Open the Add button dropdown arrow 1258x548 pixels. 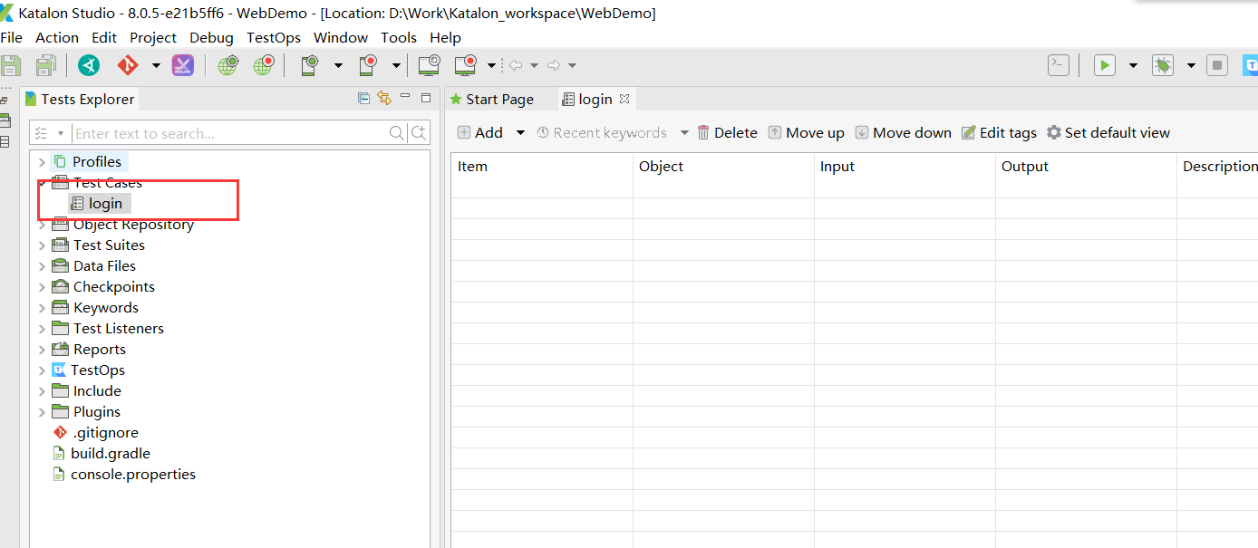point(520,133)
